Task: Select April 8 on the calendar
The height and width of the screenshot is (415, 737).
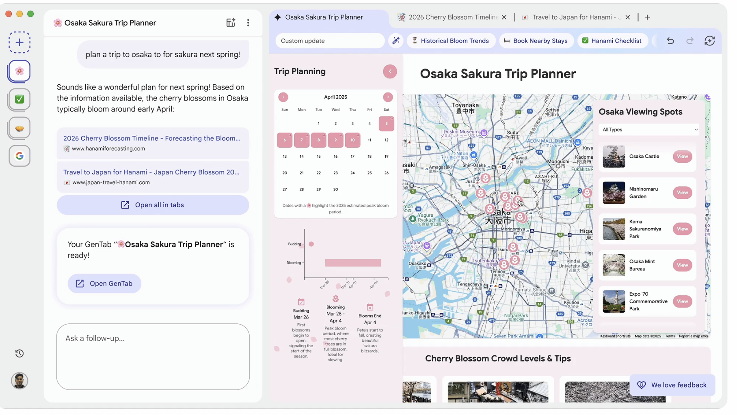Action: (x=318, y=140)
